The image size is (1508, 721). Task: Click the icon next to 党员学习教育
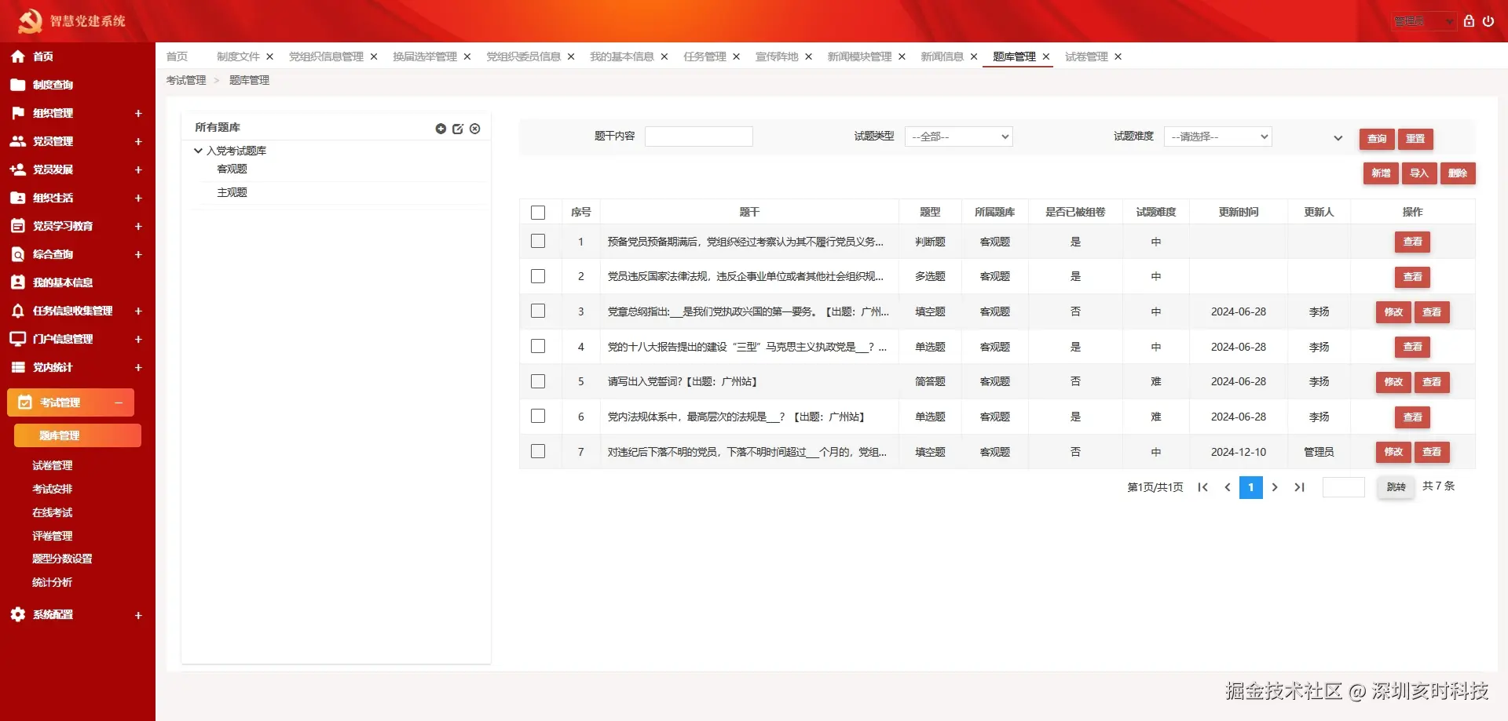[18, 226]
